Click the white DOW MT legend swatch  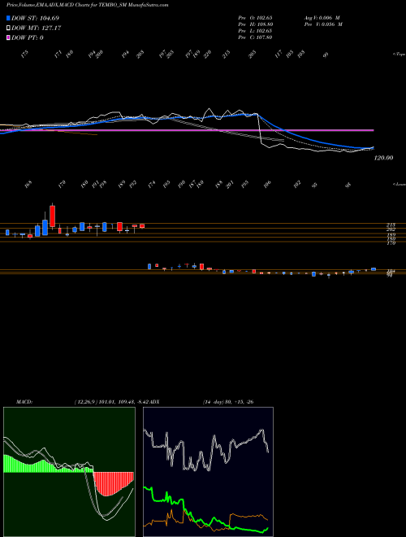coord(9,28)
